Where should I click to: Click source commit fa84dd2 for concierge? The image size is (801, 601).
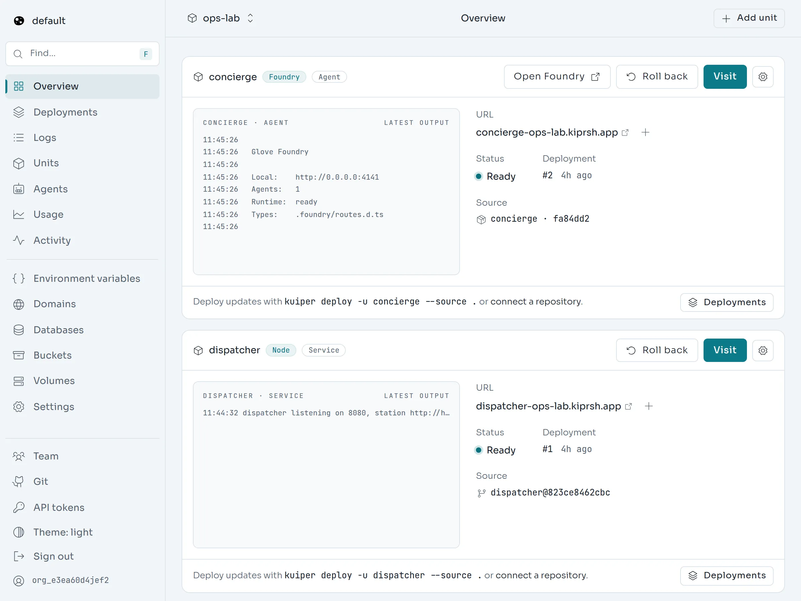(571, 219)
